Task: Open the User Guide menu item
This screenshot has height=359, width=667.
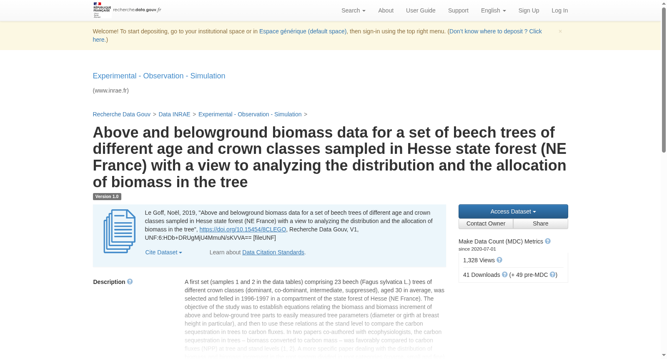Action: tap(421, 10)
